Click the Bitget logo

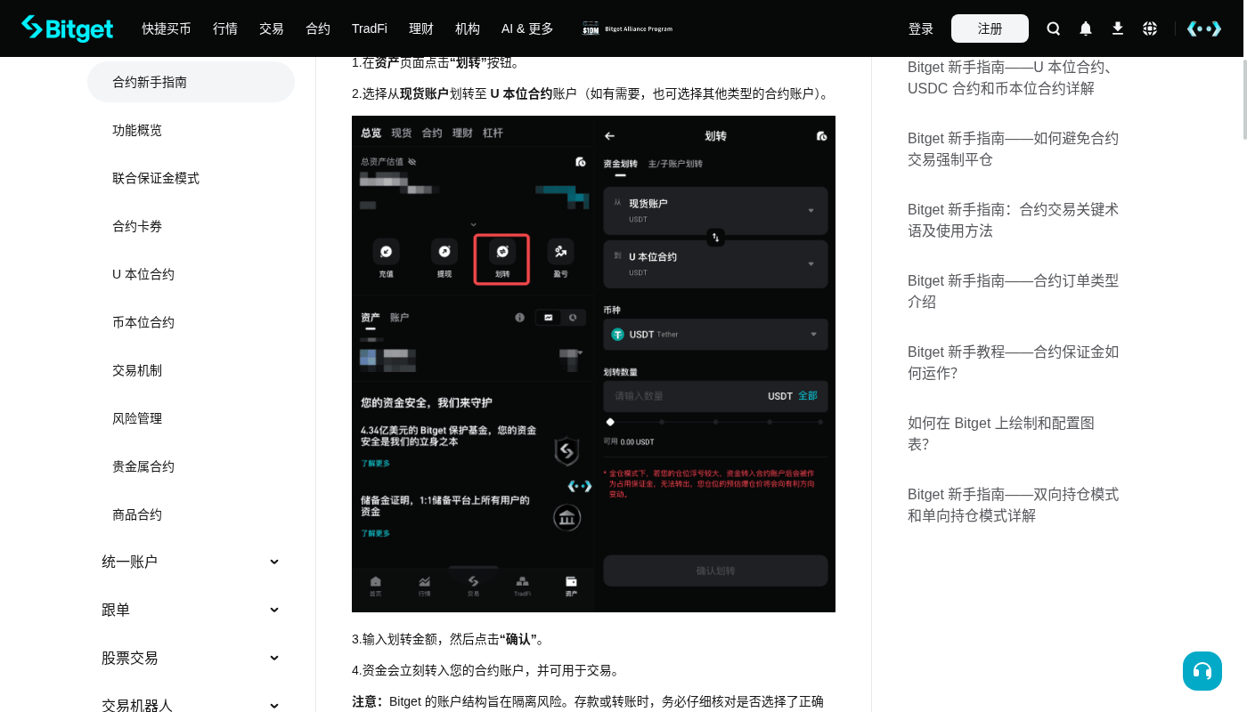pyautogui.click(x=68, y=28)
